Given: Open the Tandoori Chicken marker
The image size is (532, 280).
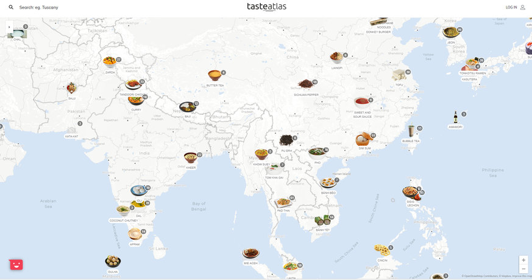Looking at the screenshot, I should click(133, 84).
